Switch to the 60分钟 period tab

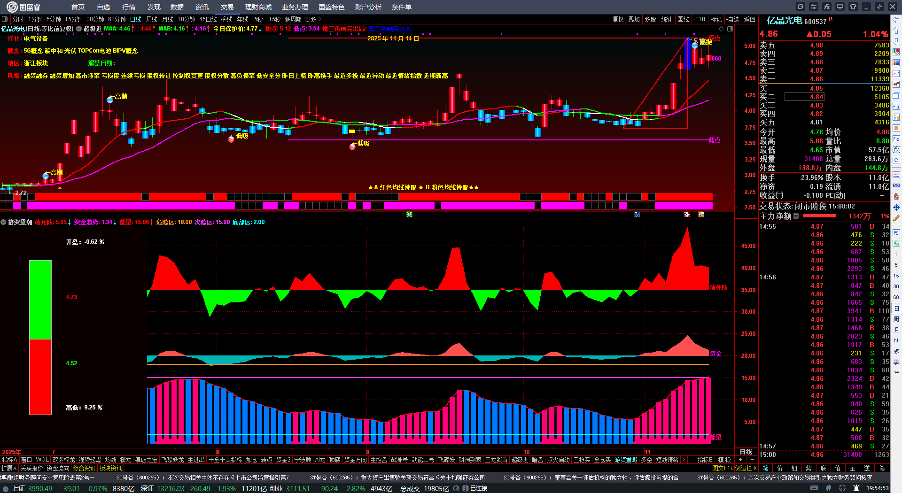pos(117,19)
